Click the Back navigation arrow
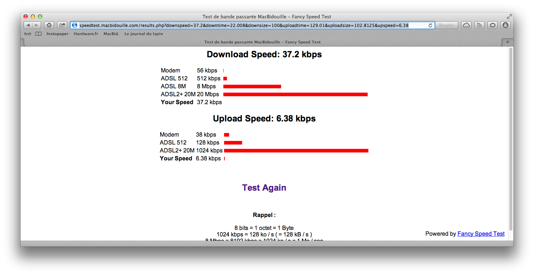This screenshot has height=275, width=534. (28, 25)
